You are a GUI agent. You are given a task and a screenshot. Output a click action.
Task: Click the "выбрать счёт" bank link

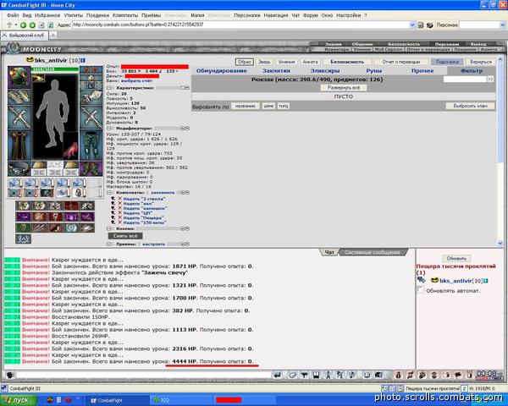(136, 80)
